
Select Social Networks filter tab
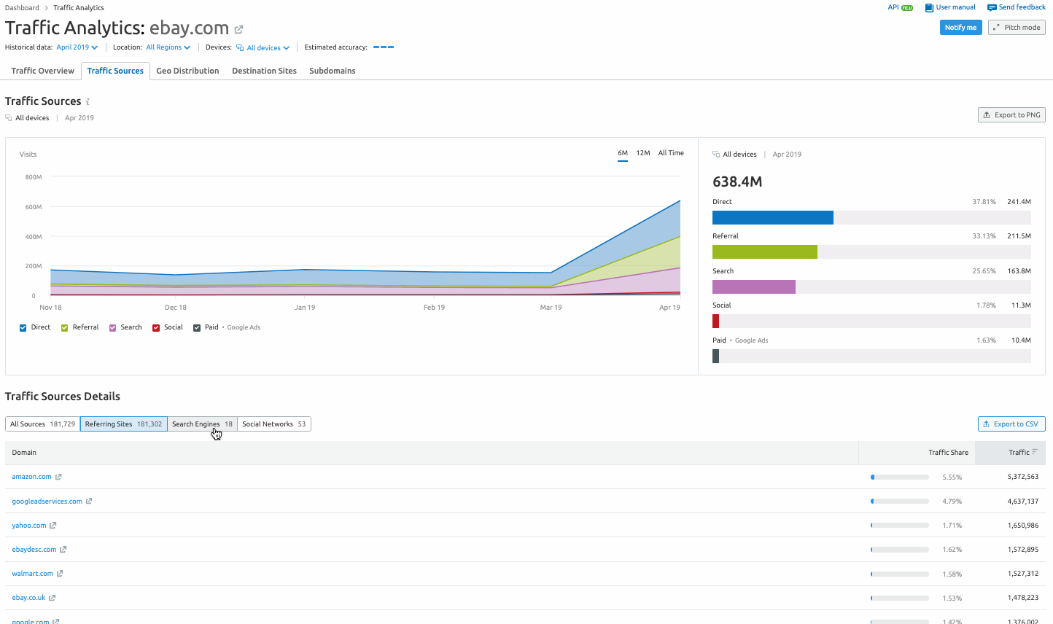(x=273, y=424)
